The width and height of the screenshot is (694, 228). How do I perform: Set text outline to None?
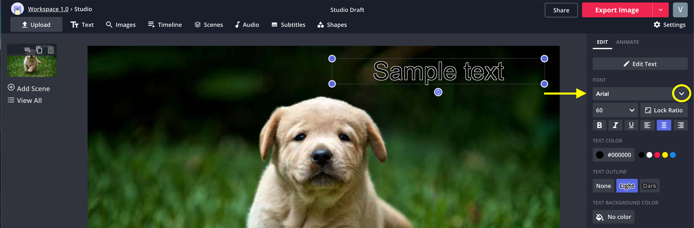[603, 186]
